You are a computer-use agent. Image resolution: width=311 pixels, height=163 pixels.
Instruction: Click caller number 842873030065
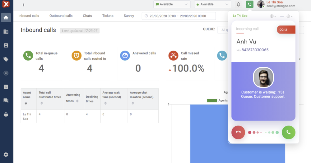(x=255, y=50)
